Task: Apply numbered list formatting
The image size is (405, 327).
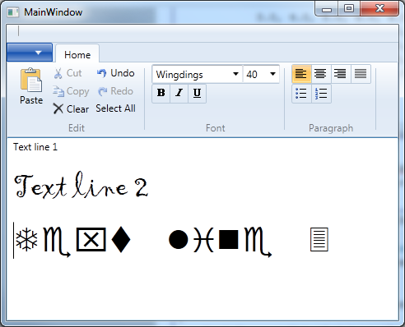Action: pos(321,94)
